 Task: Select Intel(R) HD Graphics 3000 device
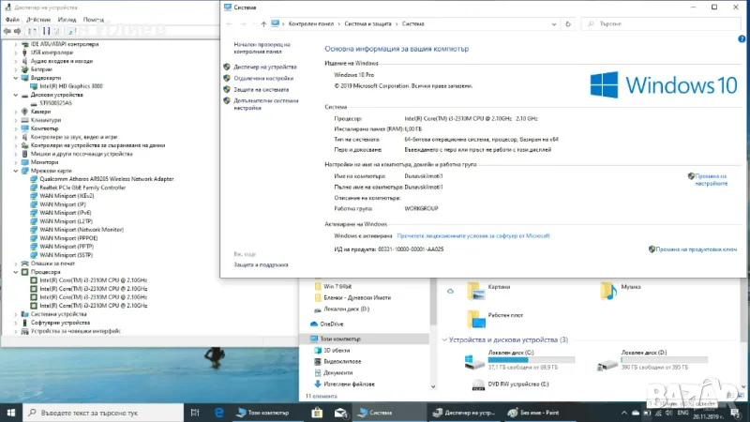pyautogui.click(x=71, y=86)
